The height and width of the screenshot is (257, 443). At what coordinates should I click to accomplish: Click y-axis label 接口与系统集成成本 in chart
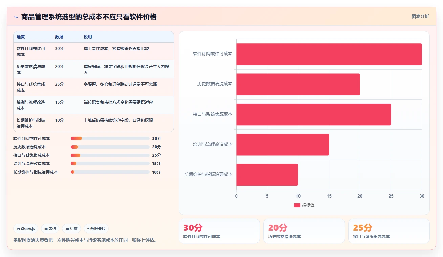(x=213, y=114)
